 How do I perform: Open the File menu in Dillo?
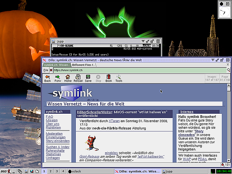point(45,70)
